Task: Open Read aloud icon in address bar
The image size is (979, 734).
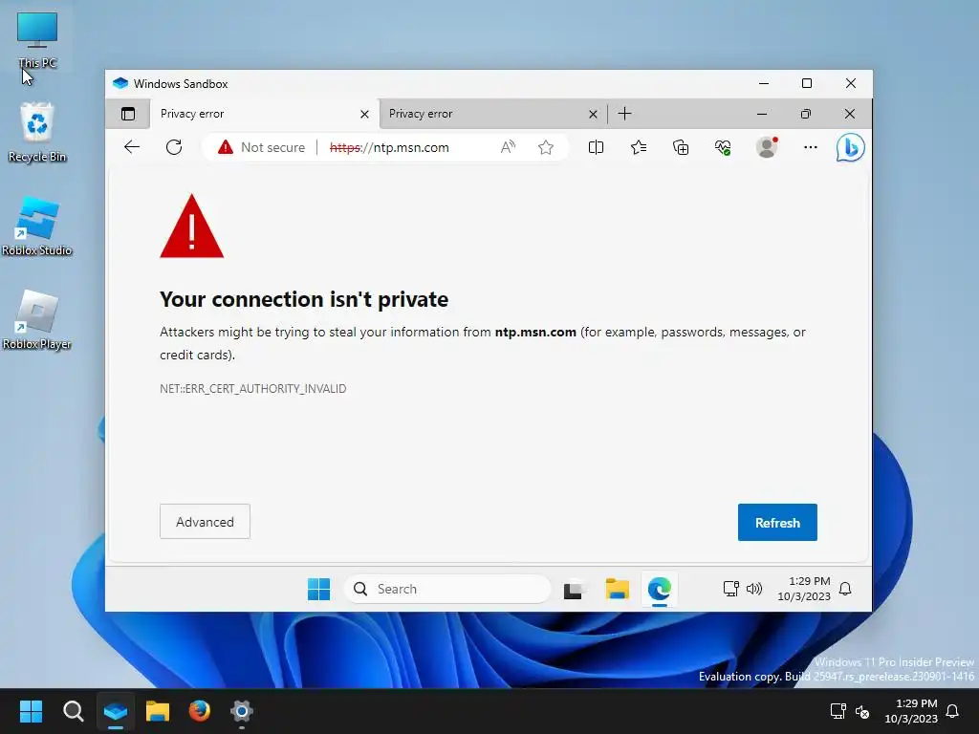Action: point(509,147)
